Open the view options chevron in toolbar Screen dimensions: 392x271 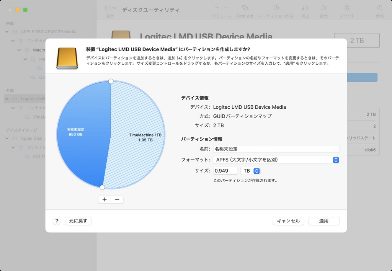(x=114, y=8)
